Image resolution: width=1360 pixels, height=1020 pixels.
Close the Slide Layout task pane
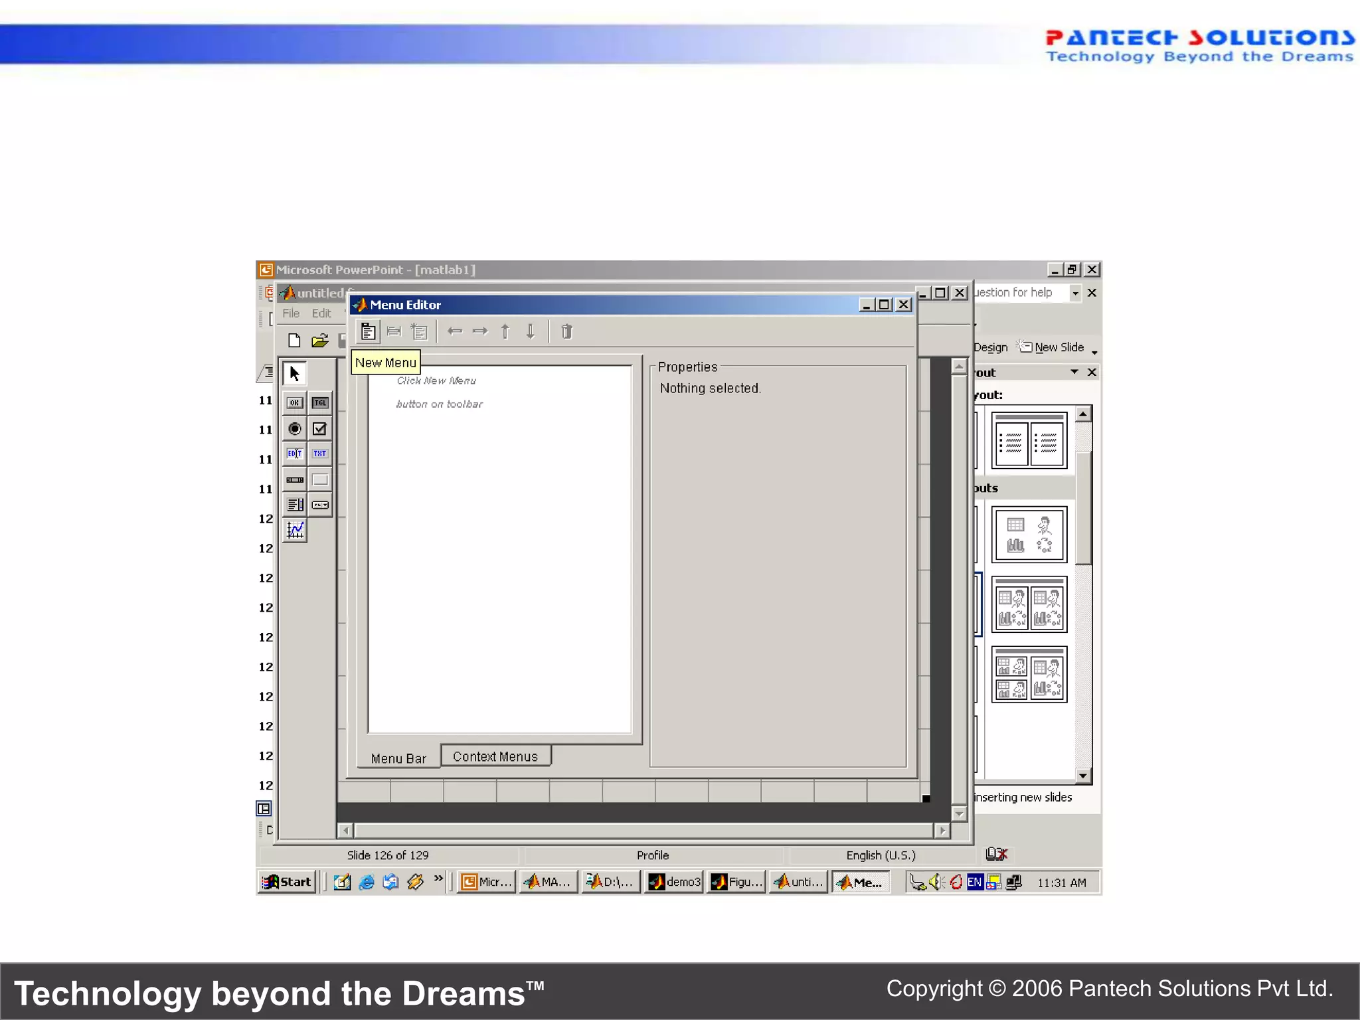pyautogui.click(x=1092, y=372)
